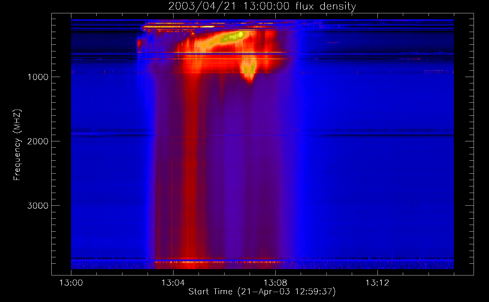Image resolution: width=489 pixels, height=302 pixels.
Task: Click the '13:12' time tick label
Action: 377,283
